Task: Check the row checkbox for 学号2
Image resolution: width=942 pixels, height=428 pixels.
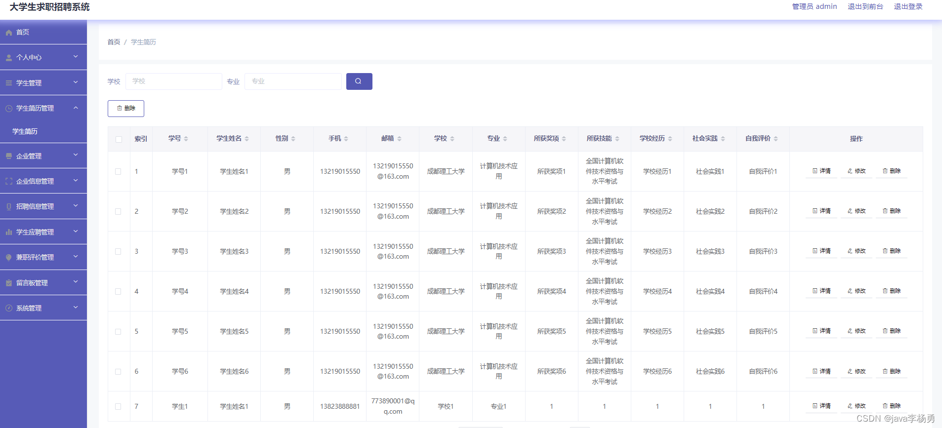Action: tap(118, 212)
